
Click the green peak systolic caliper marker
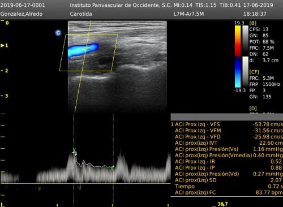click(x=74, y=150)
